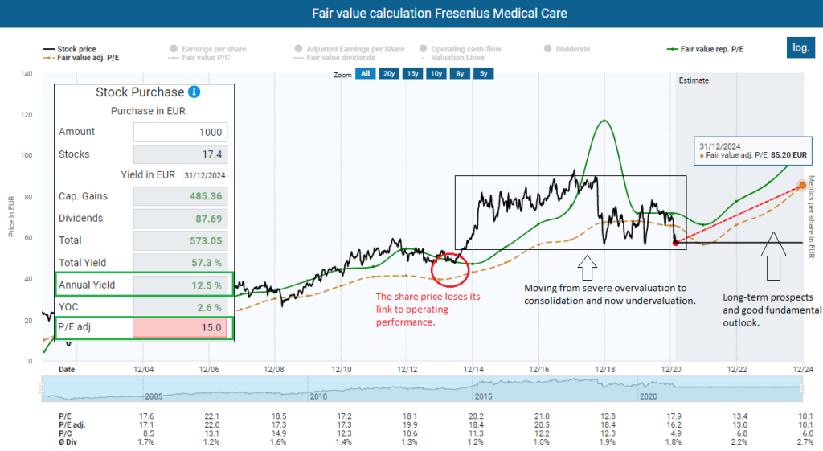This screenshot has height=451, width=823.
Task: Click the Amount input field showing 1000
Action: click(x=180, y=133)
